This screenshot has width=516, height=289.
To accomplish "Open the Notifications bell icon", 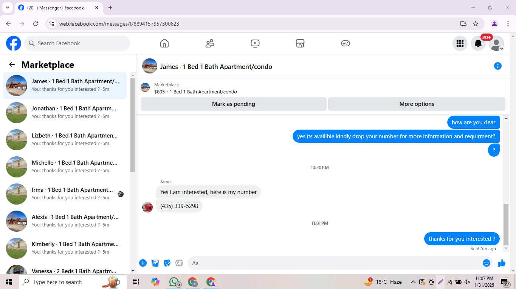I will [x=478, y=43].
